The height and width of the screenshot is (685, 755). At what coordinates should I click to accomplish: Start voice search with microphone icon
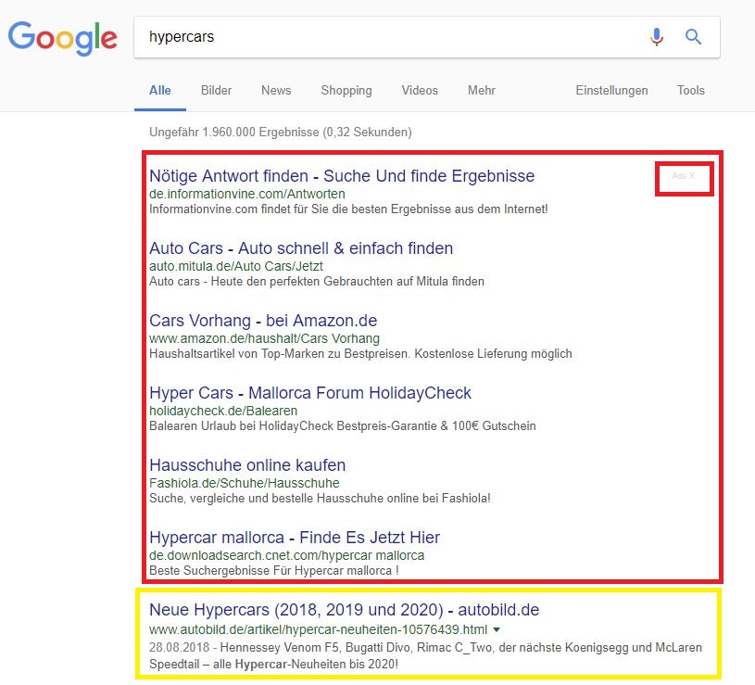(656, 36)
